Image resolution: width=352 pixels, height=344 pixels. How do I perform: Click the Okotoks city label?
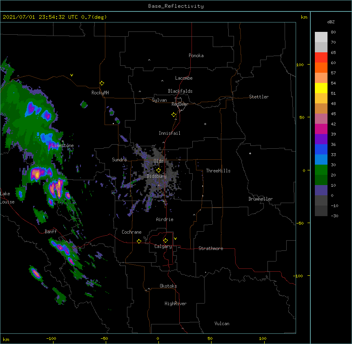(168, 286)
